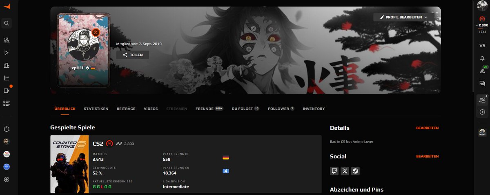Click the German flag next to Platzierung DE
This screenshot has height=195, width=490.
coord(225,157)
